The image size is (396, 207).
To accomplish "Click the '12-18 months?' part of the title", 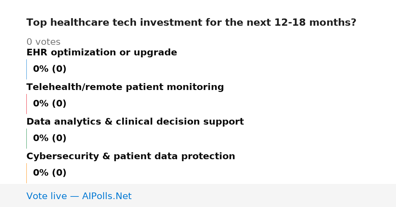I will point(315,23).
